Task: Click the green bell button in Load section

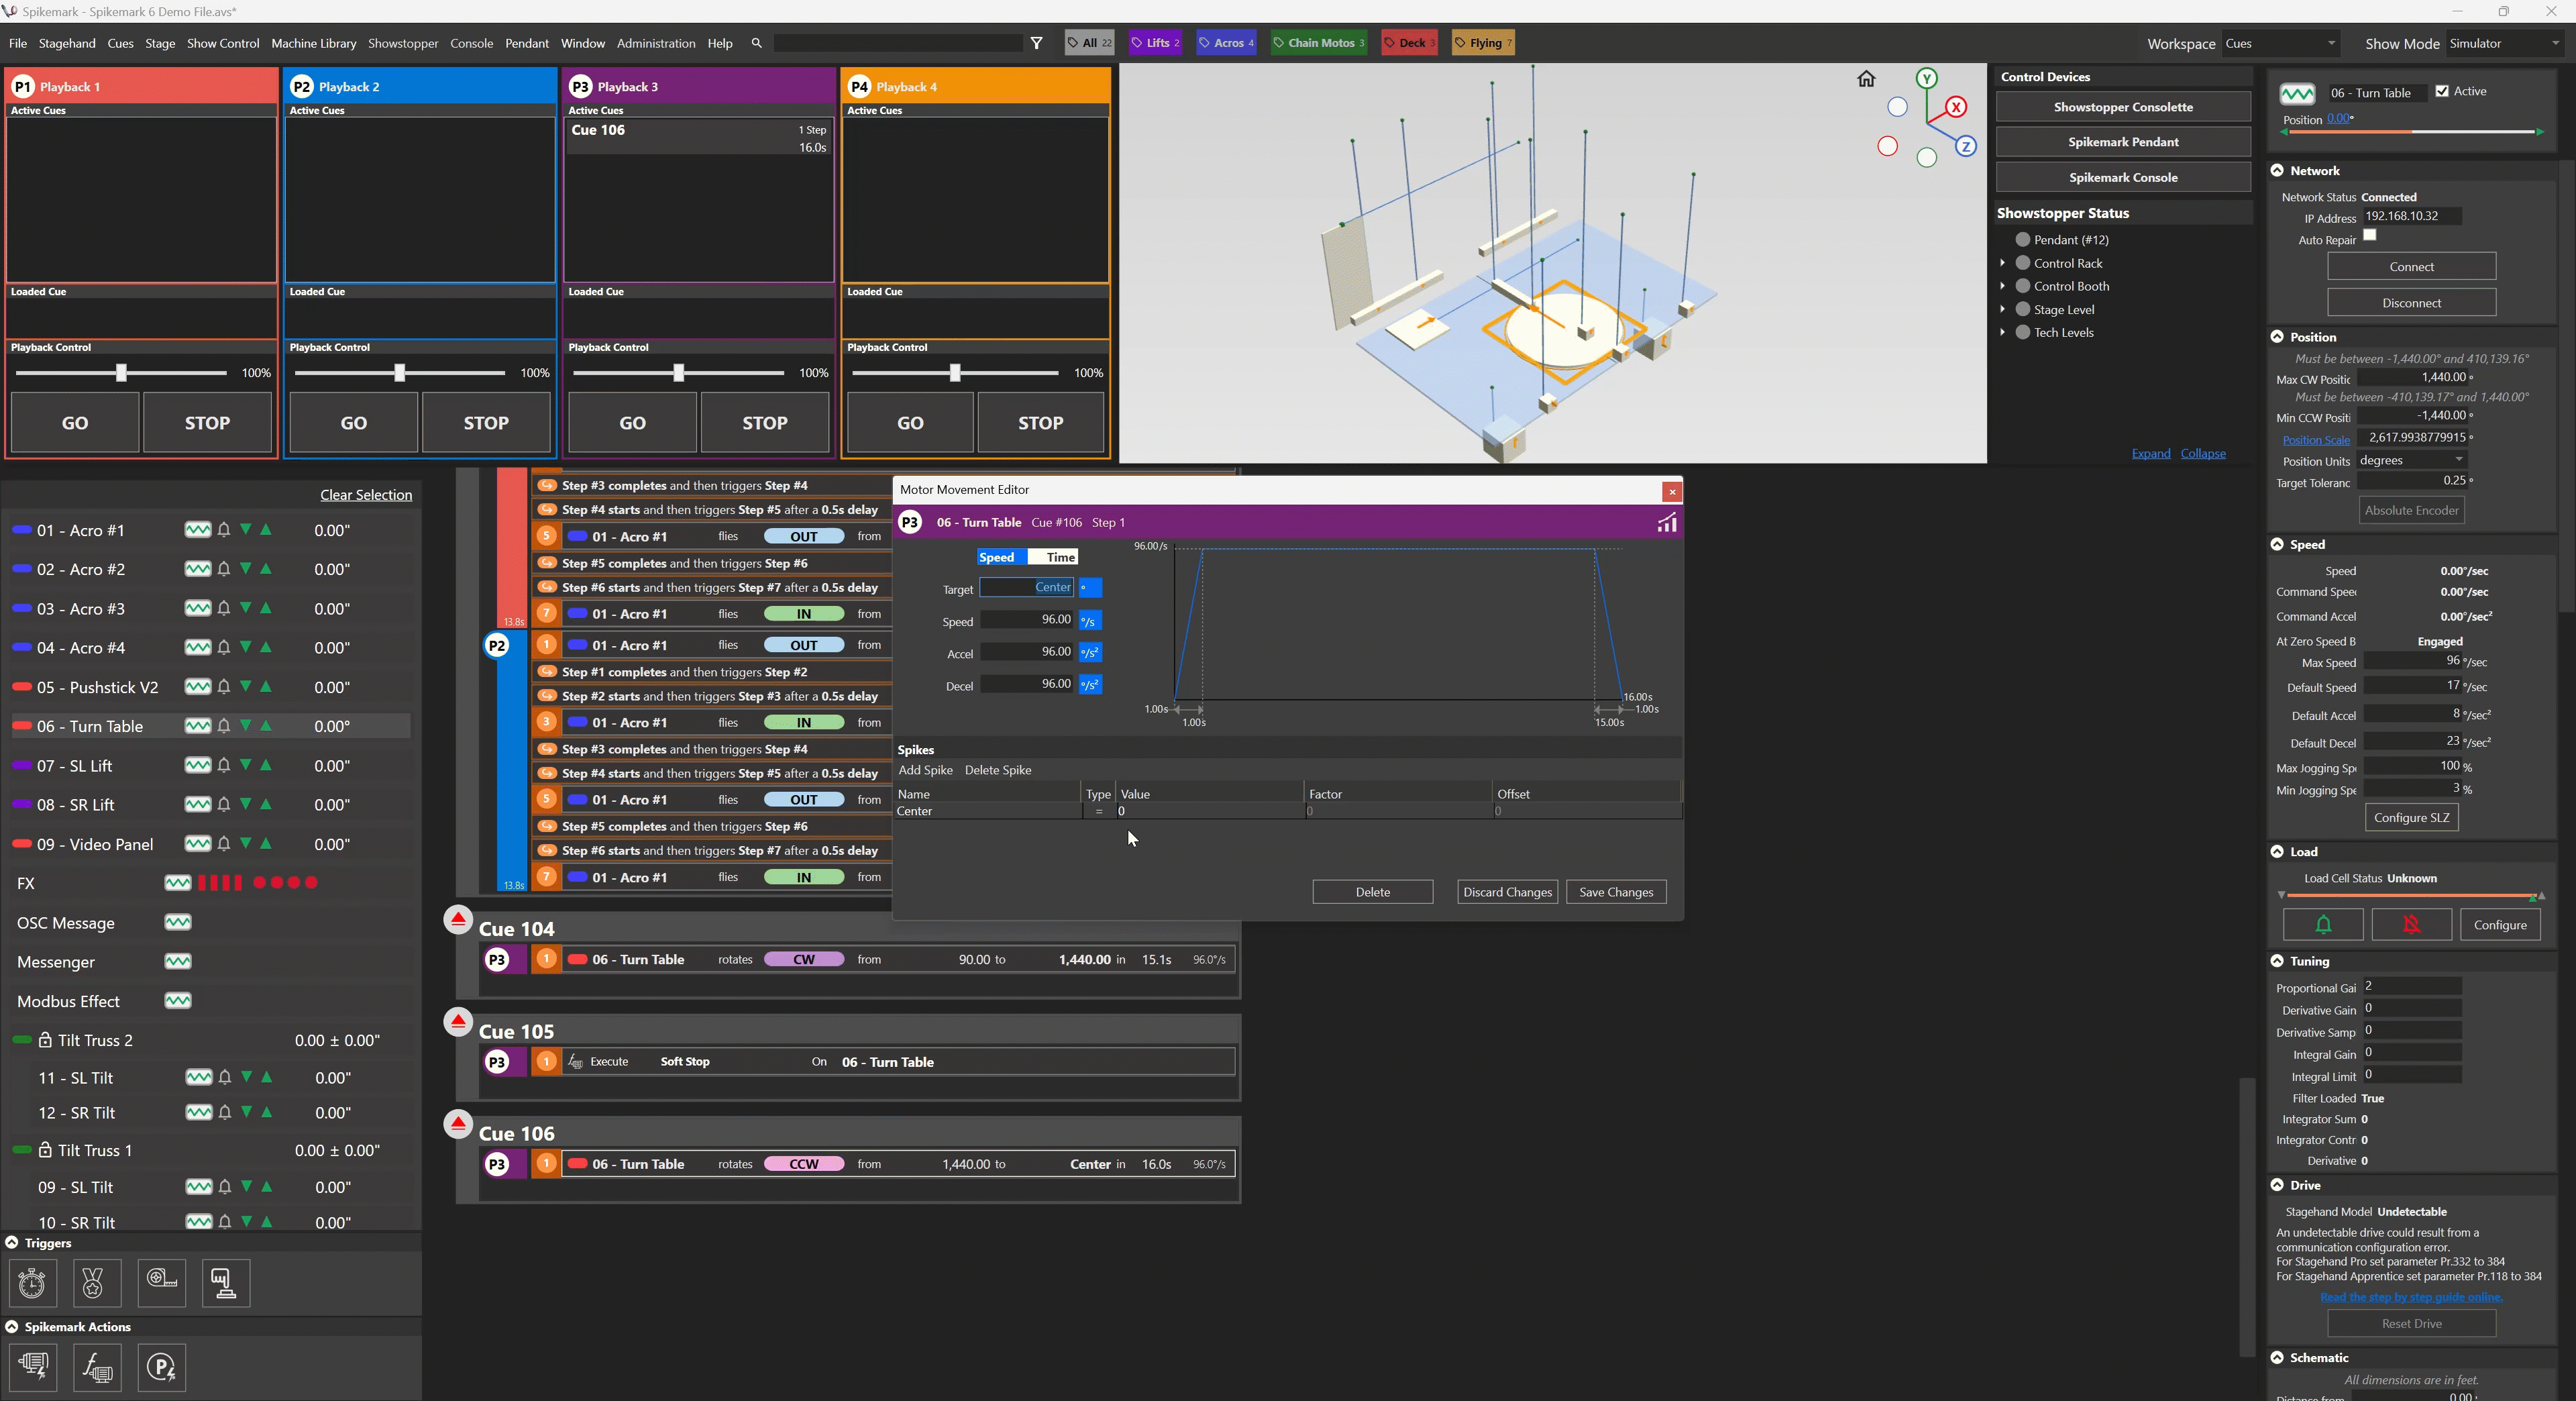Action: coord(2323,924)
